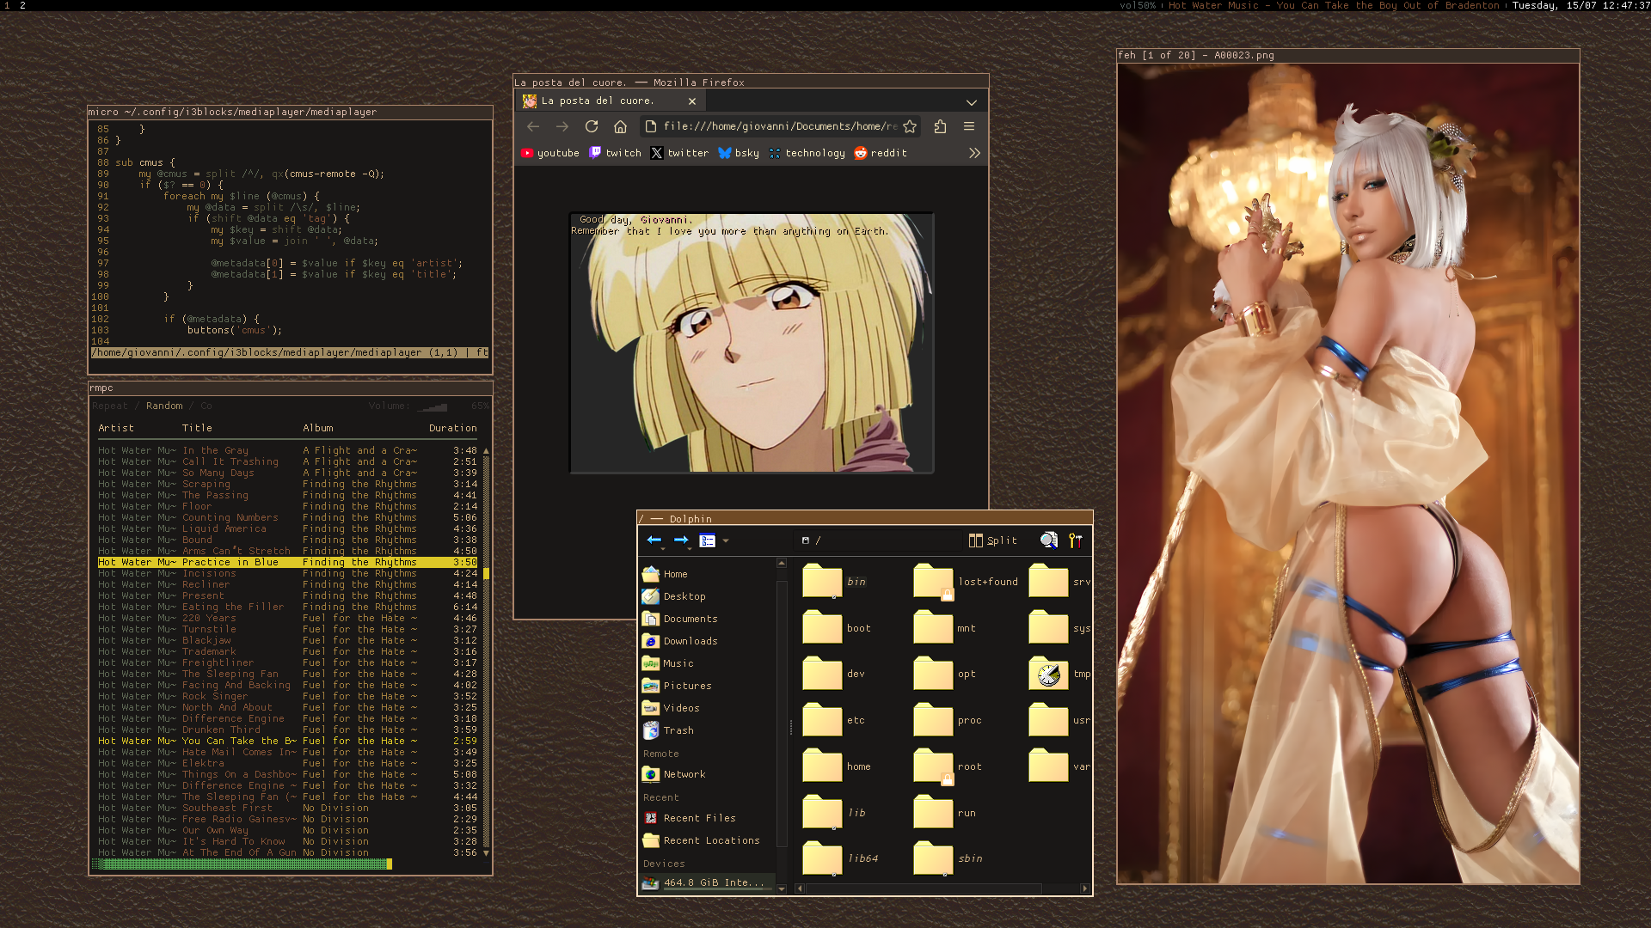Toggle Repeat mode in rmpc

[x=110, y=406]
